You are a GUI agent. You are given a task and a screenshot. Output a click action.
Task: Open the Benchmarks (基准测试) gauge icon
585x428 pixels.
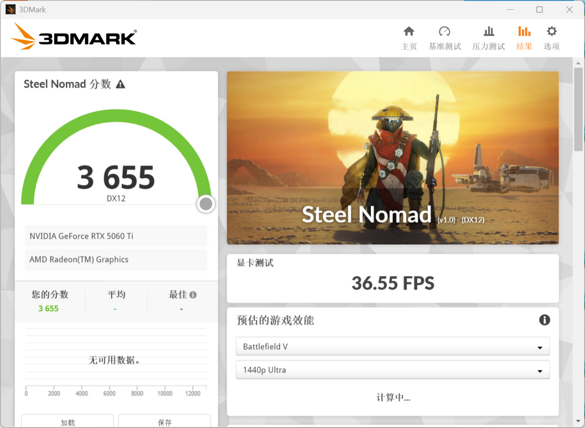pyautogui.click(x=444, y=31)
